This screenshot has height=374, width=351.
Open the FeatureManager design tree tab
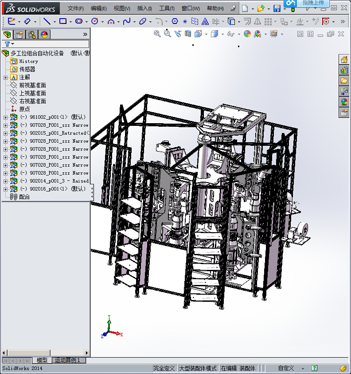pos(7,35)
